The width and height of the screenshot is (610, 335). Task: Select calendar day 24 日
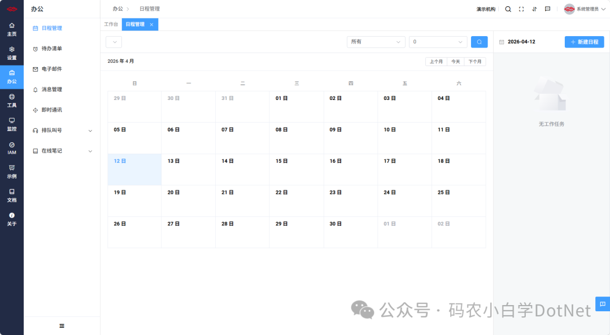pyautogui.click(x=404, y=201)
